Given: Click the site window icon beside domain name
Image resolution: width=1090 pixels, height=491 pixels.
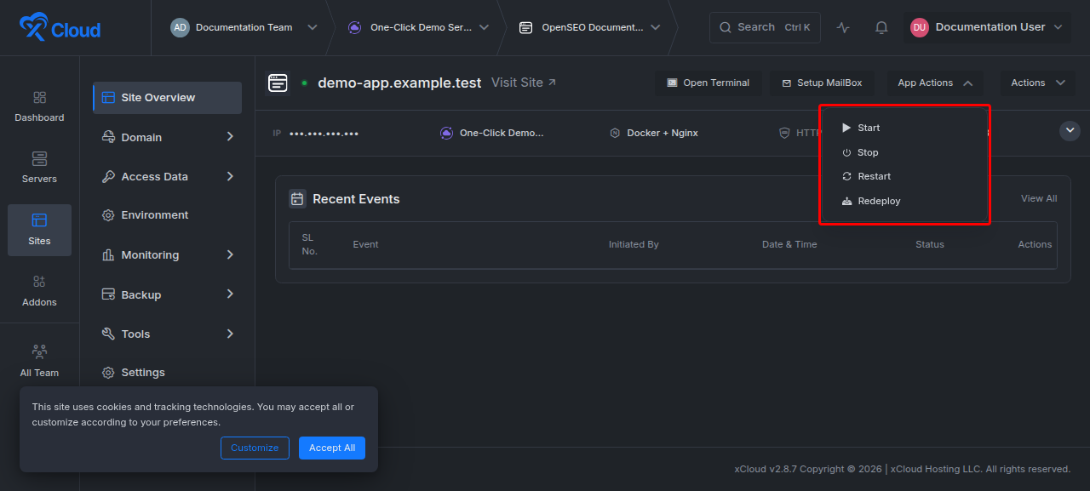Looking at the screenshot, I should point(278,83).
